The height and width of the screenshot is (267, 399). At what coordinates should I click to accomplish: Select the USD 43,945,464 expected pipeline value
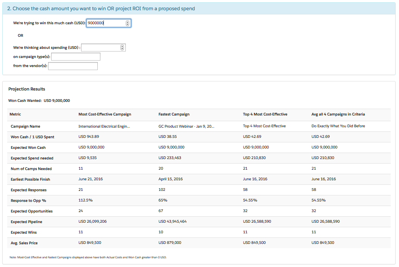172,222
